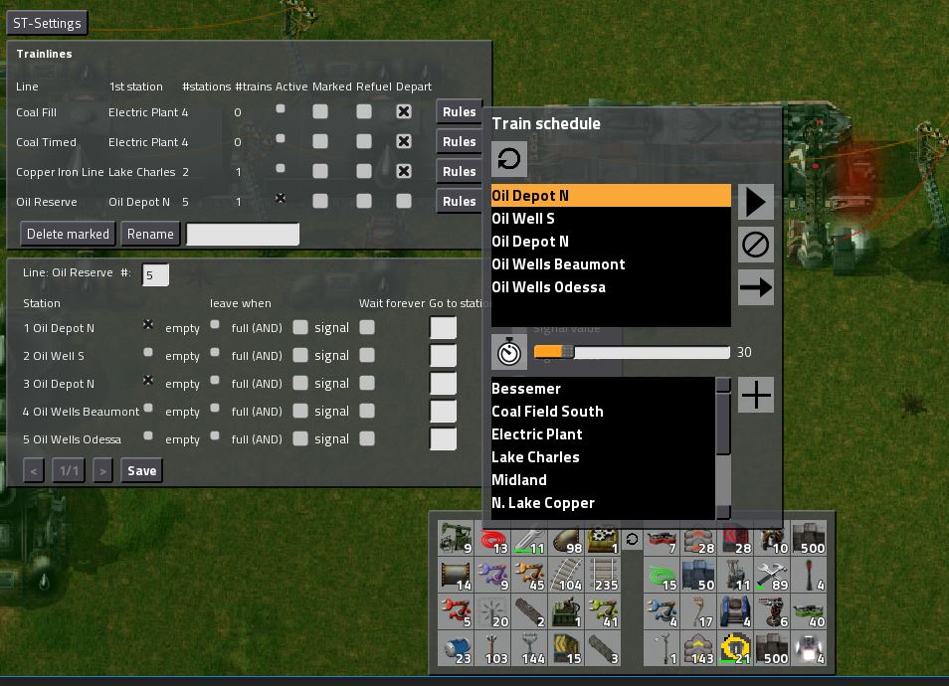Open Rules for Coal Timed line
Viewport: 949px width, 686px height.
459,142
